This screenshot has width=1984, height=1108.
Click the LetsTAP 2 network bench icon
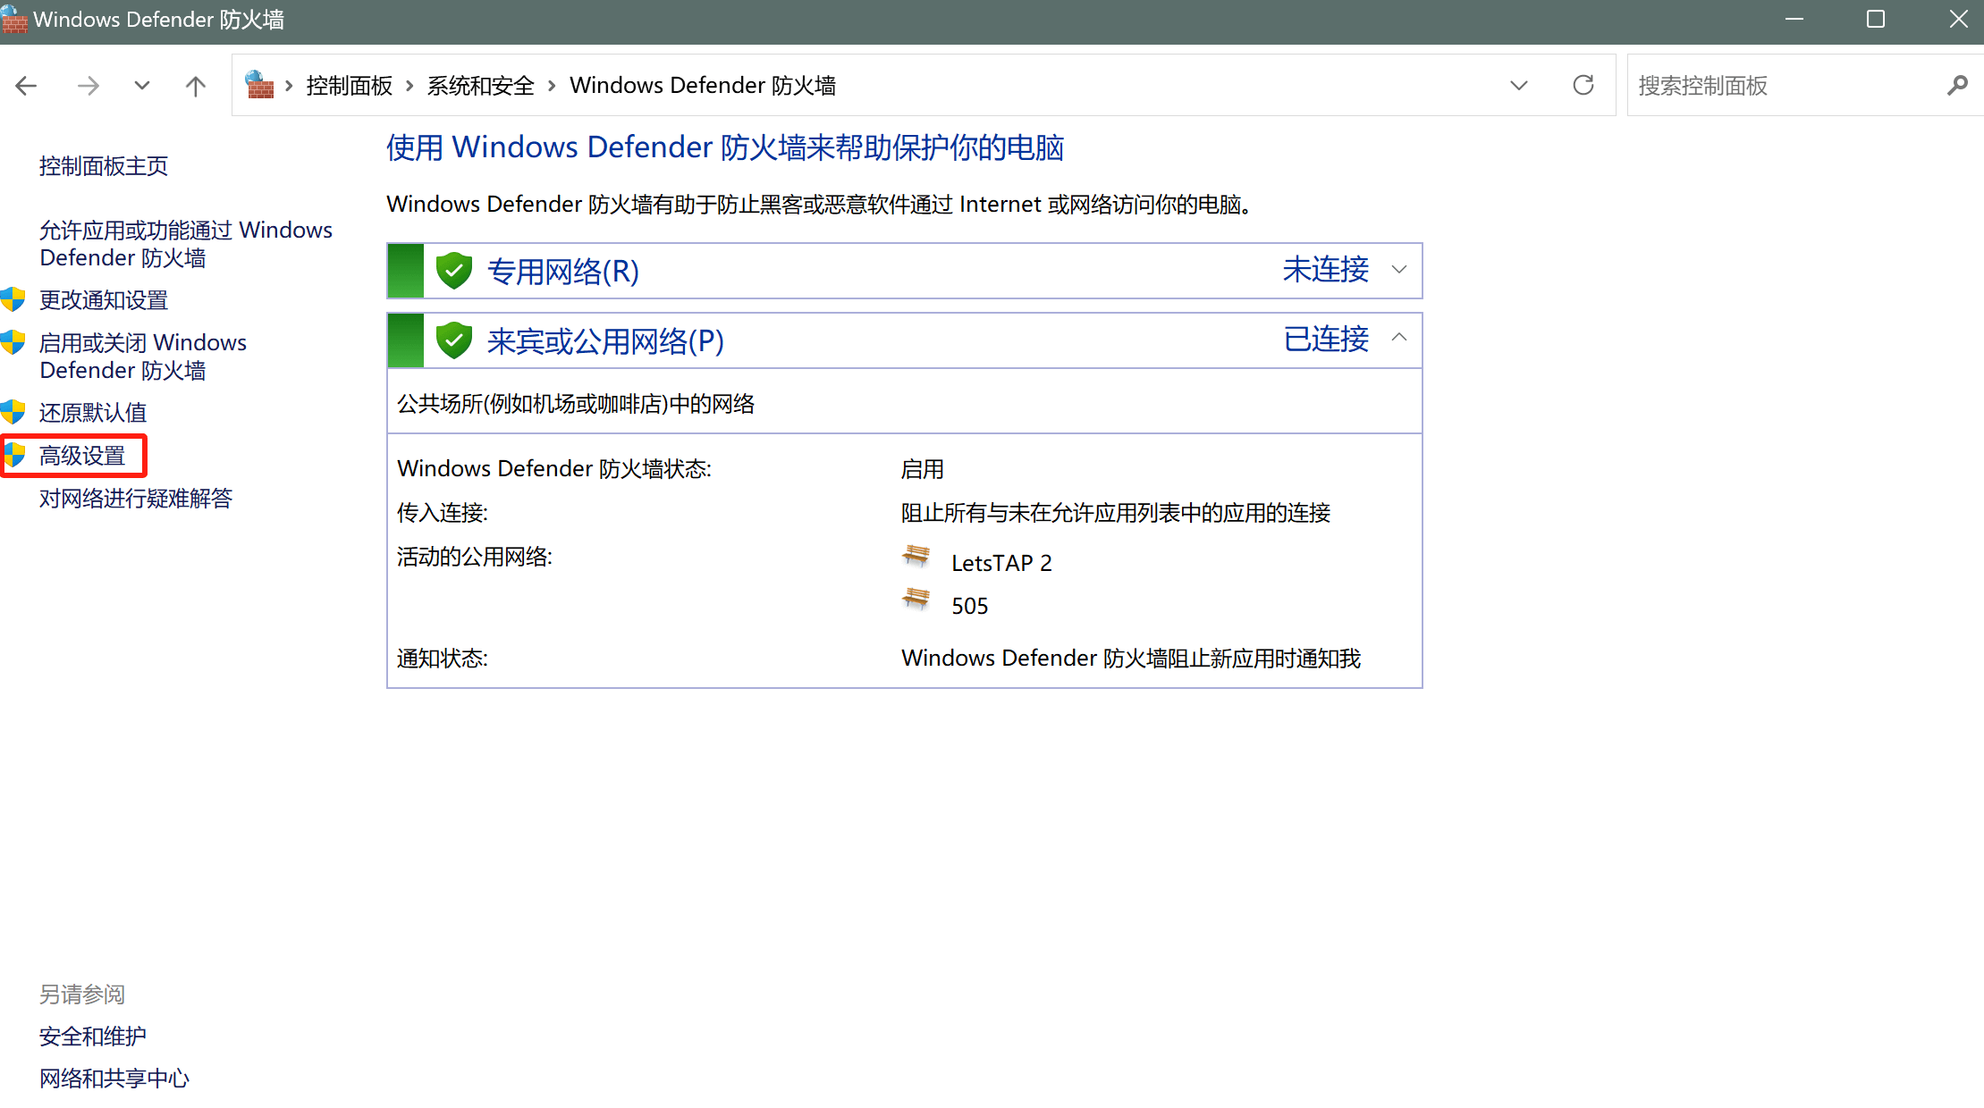[x=916, y=557]
